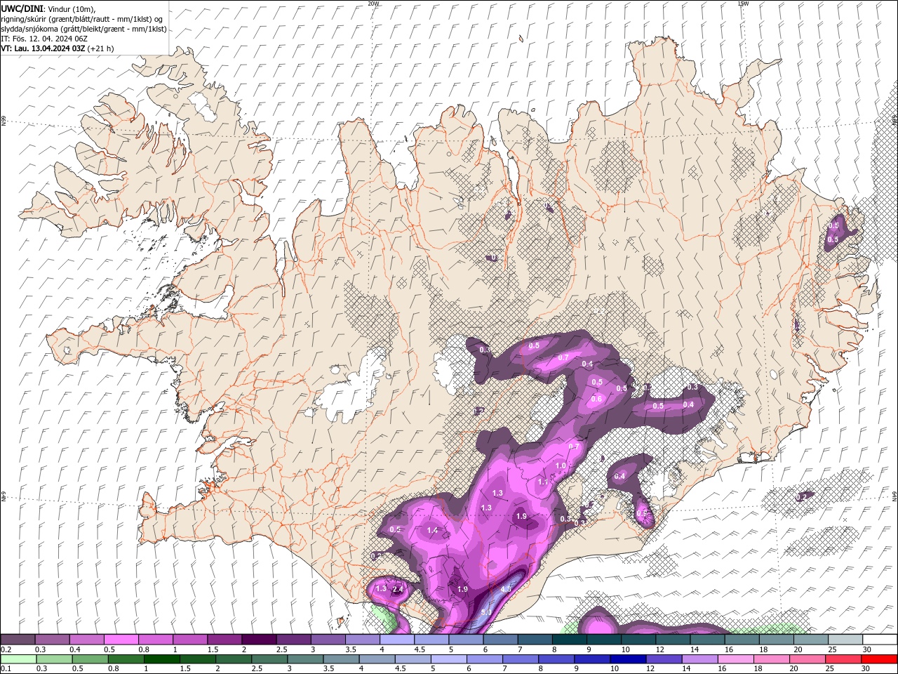This screenshot has height=674, width=898.
Task: Click the 4.0 precipitation value on map
Action: pos(506,589)
